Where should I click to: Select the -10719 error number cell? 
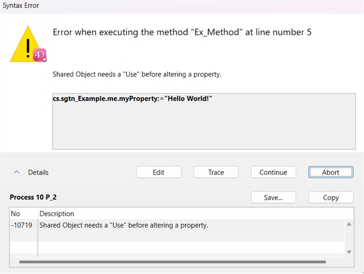coord(23,225)
